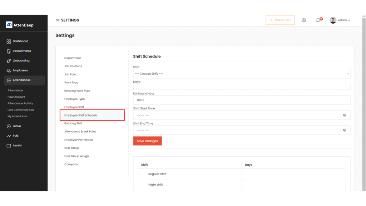Click the Employees people icon
The width and height of the screenshot is (366, 206).
pyautogui.click(x=9, y=70)
